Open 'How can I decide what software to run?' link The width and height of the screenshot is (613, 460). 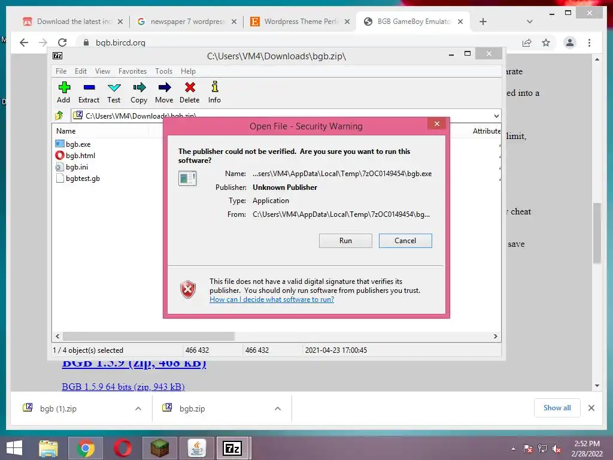(x=272, y=299)
